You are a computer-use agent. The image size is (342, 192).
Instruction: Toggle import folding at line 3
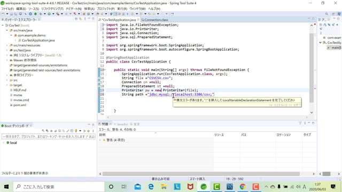(x=105, y=25)
